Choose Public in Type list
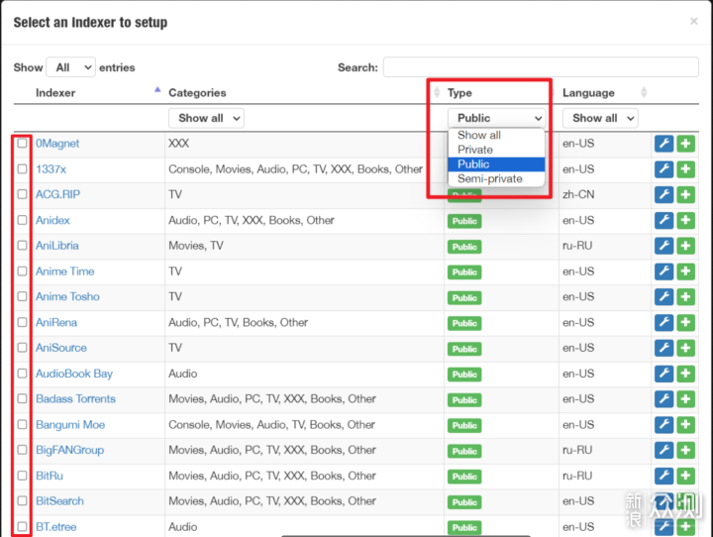Viewport: 713px width, 537px height. pos(496,164)
